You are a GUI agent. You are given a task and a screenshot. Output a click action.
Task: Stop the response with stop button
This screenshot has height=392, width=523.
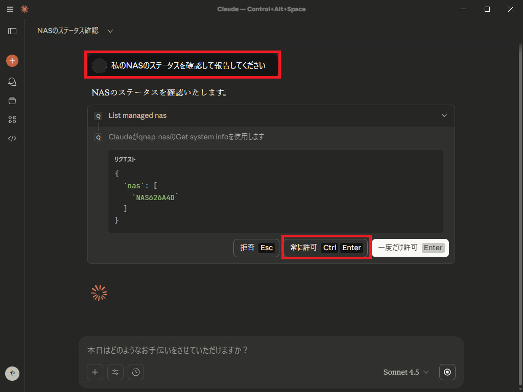(x=447, y=372)
